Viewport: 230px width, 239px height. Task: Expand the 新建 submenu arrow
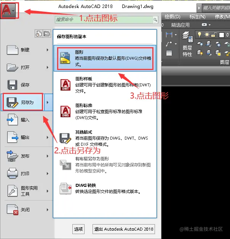point(48,50)
